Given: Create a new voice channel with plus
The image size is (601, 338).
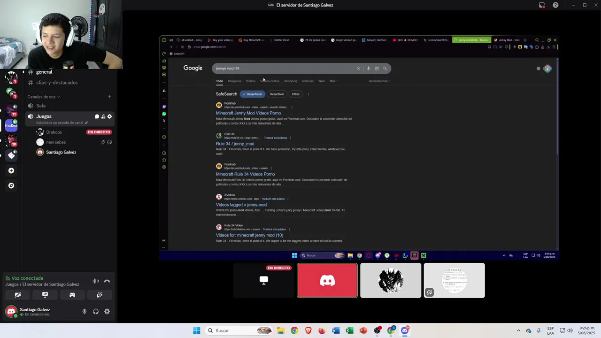Looking at the screenshot, I should [x=109, y=97].
